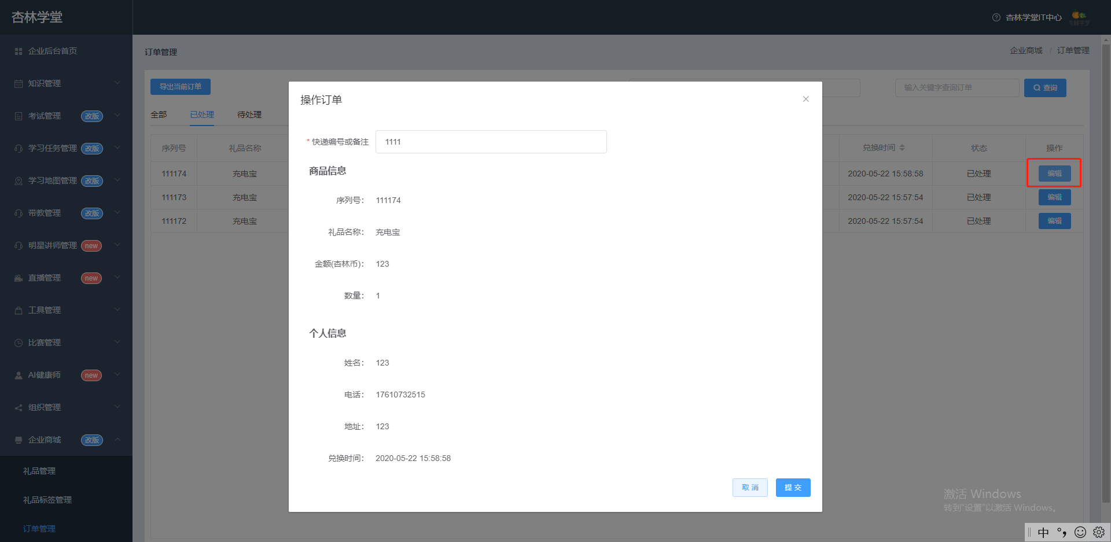Click the 快递编号或备注 input field
The image size is (1111, 542).
pyautogui.click(x=491, y=142)
